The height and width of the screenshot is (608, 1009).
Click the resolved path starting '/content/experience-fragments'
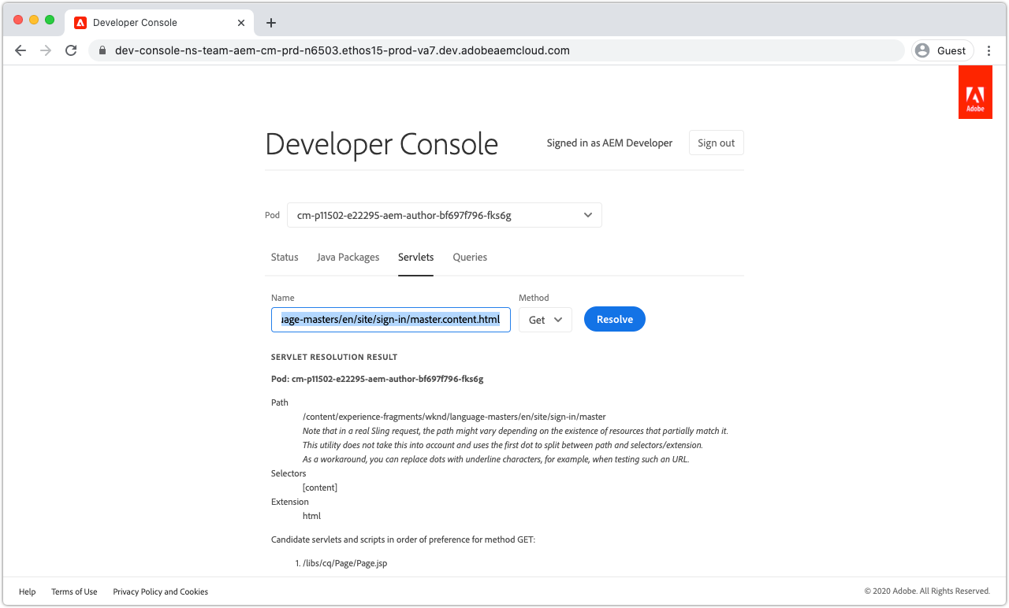(454, 417)
